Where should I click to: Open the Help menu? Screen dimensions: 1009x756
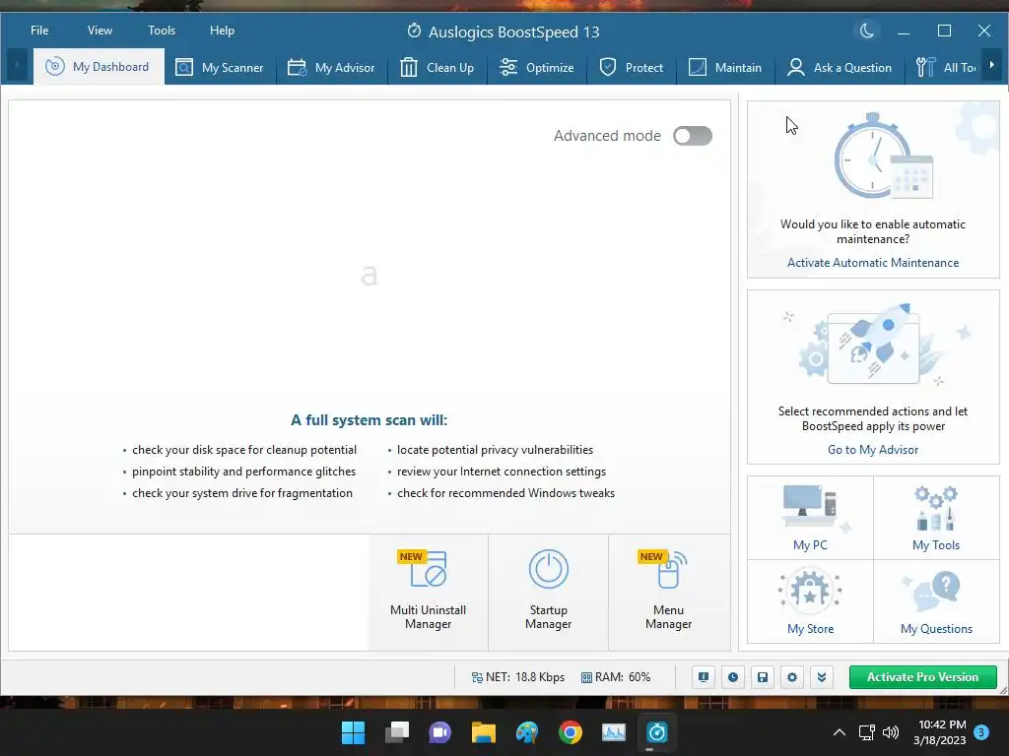coord(222,31)
